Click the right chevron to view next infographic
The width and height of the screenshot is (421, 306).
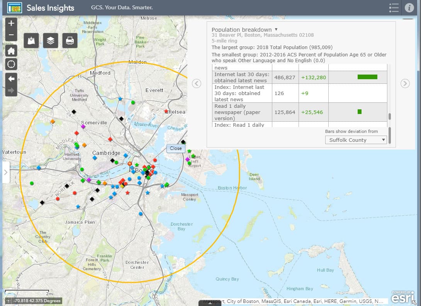pos(405,83)
